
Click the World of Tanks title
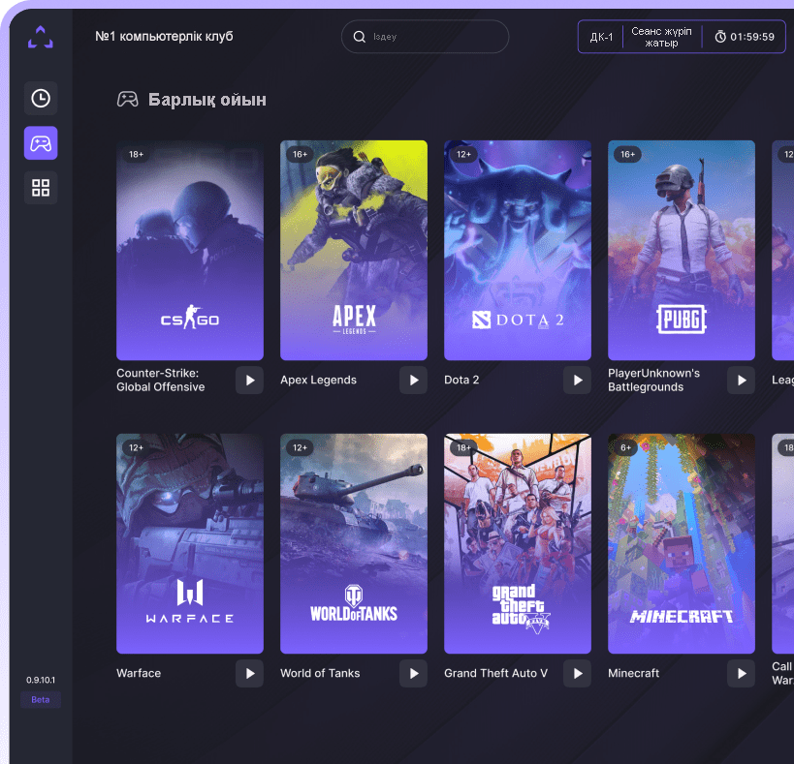320,674
